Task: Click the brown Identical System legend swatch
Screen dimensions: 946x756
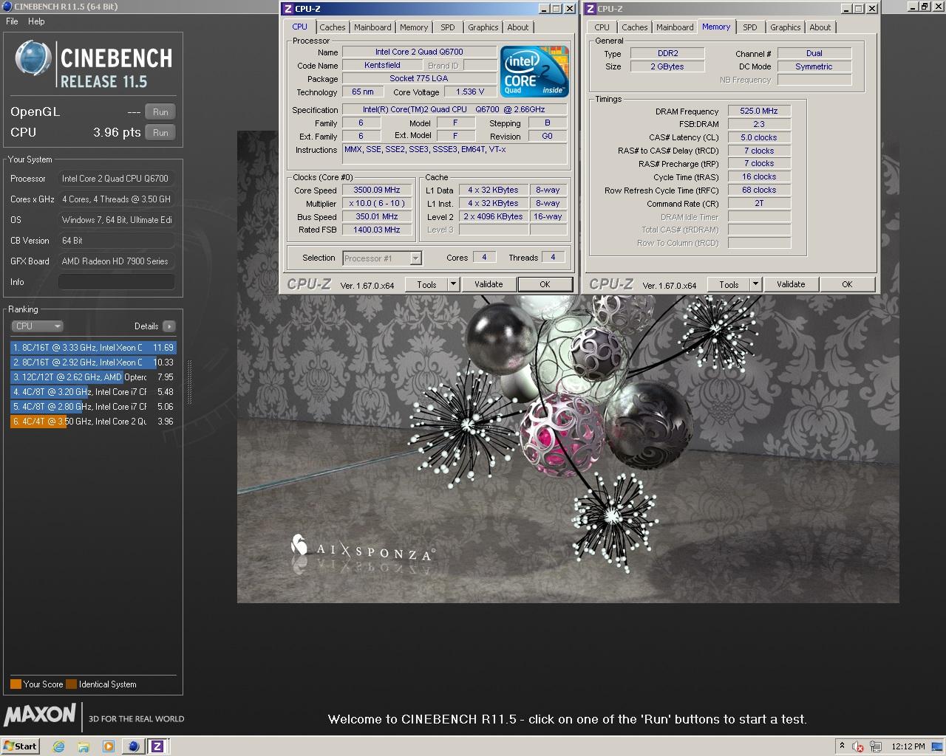Action: click(71, 684)
